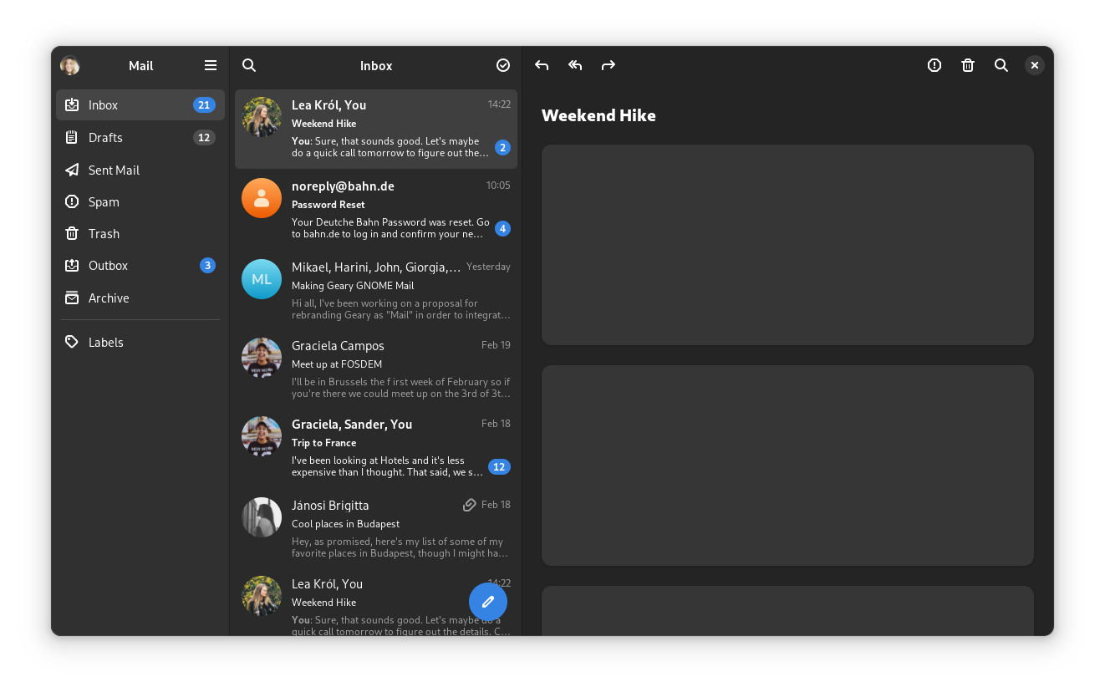Viewport: 1105px width, 692px height.
Task: Open the Trip to France conversation
Action: click(376, 448)
